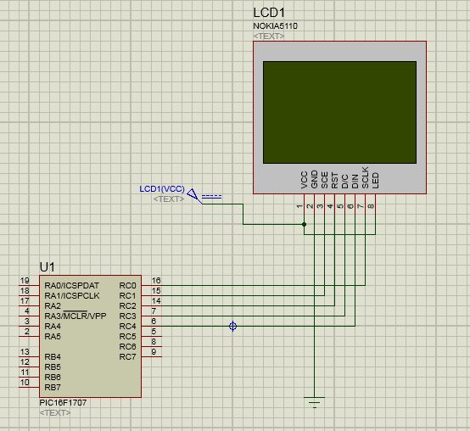Click the RC7 pin 9 stub
The height and width of the screenshot is (431, 470).
pos(152,356)
